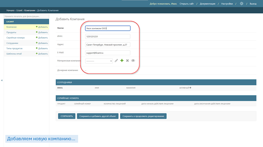This screenshot has height=147, width=263.
Task: Open Компании in the sidebar
Action: (12, 27)
